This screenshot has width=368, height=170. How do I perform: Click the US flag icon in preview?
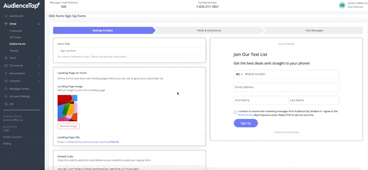click(x=238, y=74)
